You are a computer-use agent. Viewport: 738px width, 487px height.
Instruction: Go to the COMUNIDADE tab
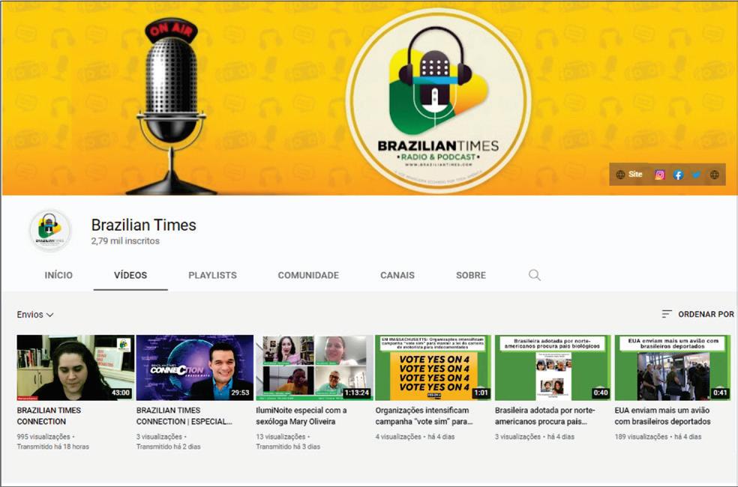[x=308, y=276]
